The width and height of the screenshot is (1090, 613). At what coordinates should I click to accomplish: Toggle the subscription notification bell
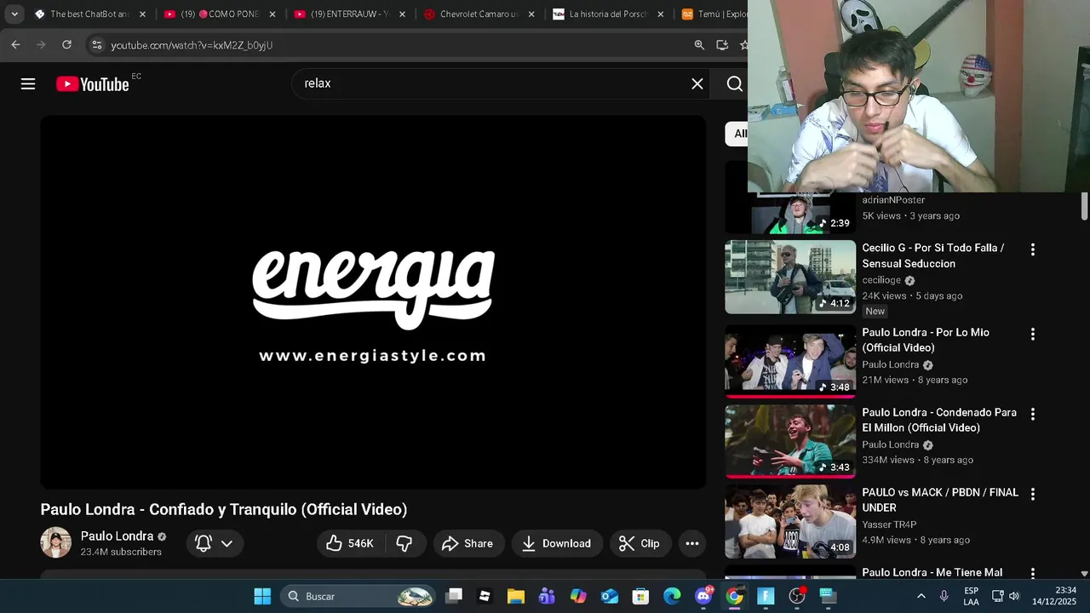(x=204, y=543)
